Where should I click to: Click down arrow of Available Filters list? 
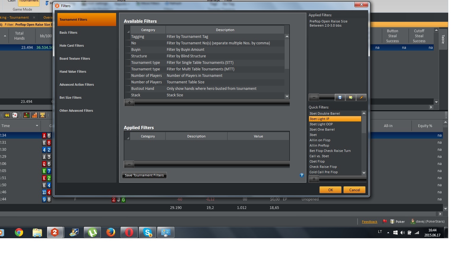click(287, 97)
